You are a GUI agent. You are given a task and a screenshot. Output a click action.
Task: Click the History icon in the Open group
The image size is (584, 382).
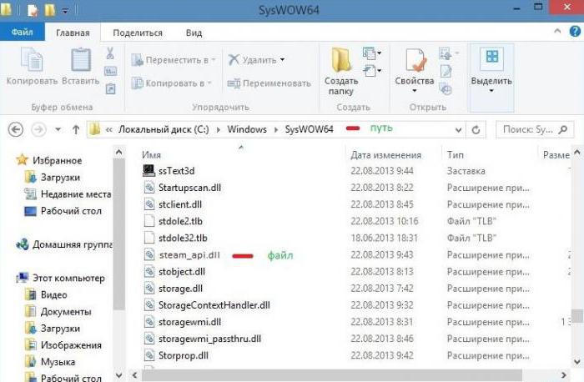point(446,88)
